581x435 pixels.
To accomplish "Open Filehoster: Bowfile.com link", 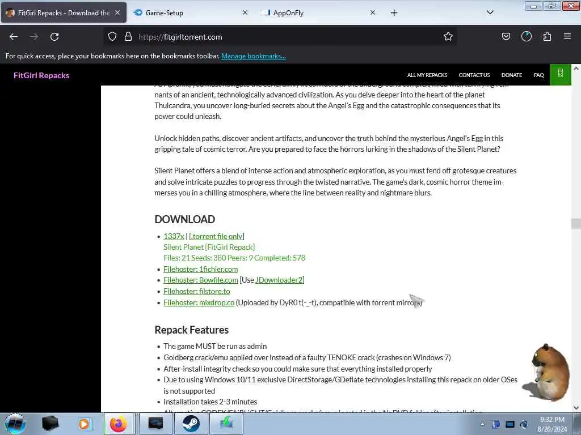I will coord(200,280).
